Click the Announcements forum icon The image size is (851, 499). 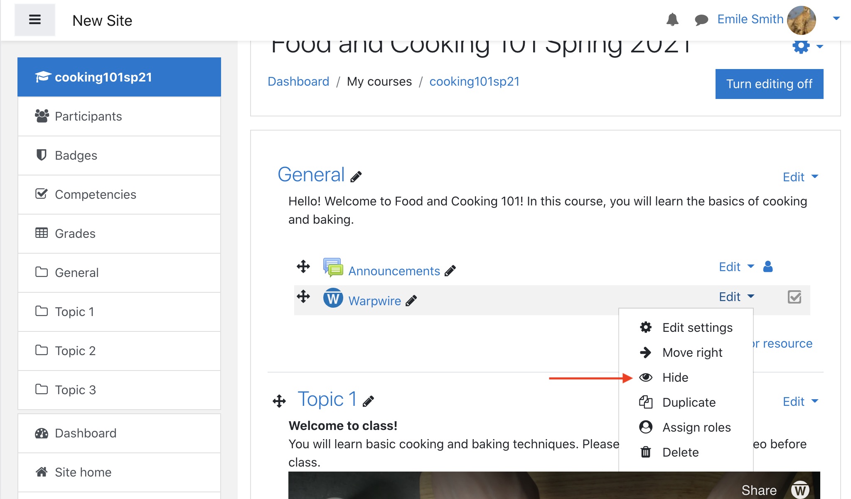pyautogui.click(x=331, y=269)
